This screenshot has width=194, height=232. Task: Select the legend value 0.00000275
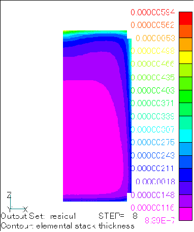[x=152, y=142]
